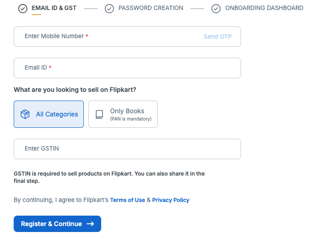Switch to the PASSWORD CREATION step

(x=150, y=8)
